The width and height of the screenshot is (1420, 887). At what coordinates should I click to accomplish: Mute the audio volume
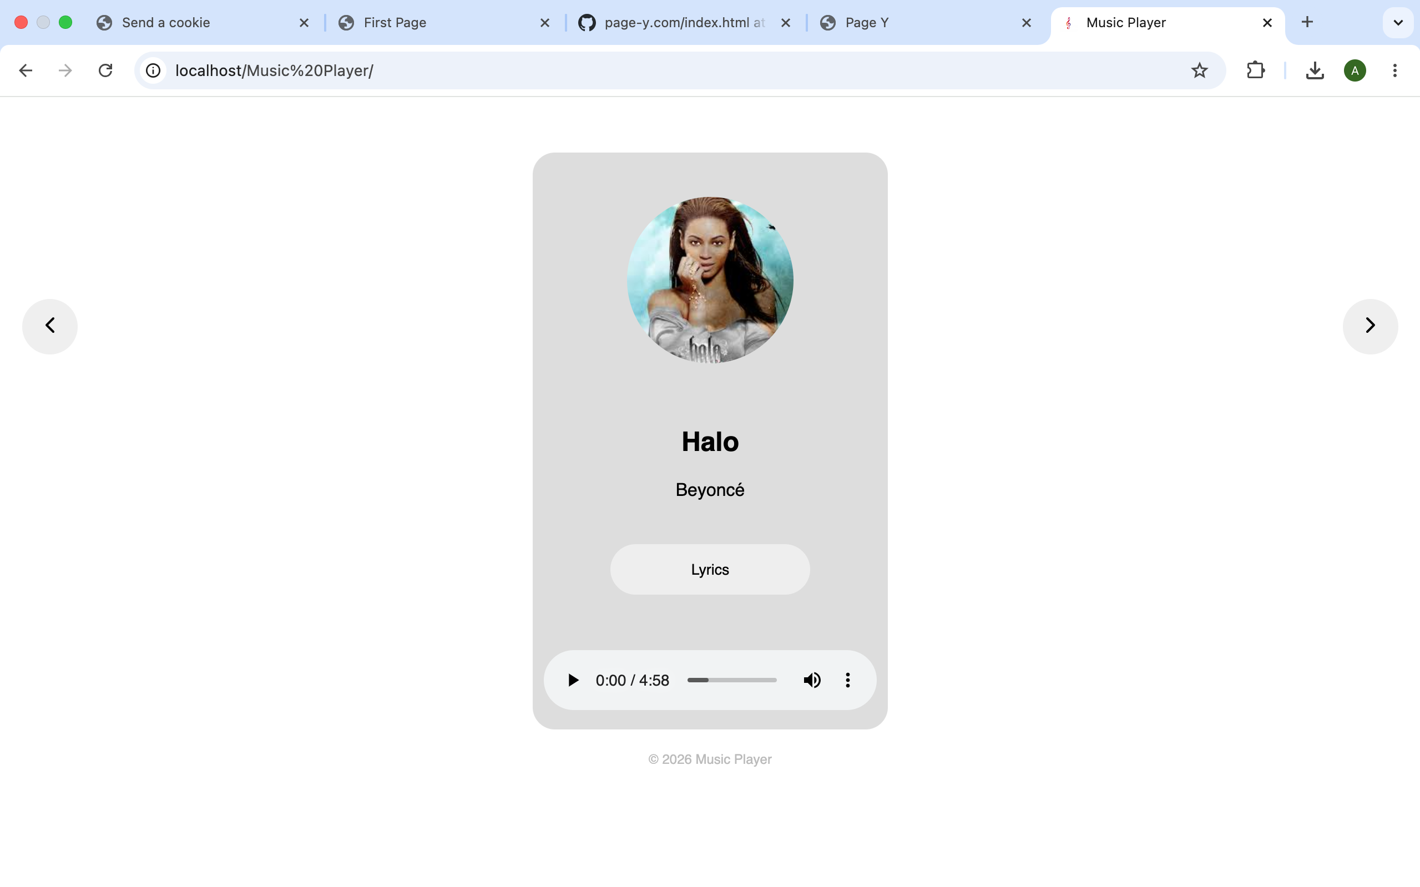811,680
